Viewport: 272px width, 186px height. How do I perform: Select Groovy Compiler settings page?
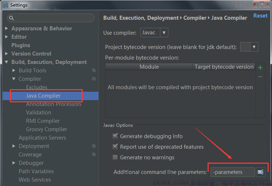pyautogui.click(x=46, y=129)
